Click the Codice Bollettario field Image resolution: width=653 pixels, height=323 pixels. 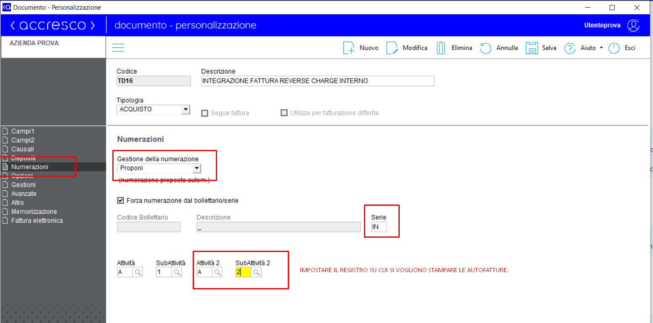(x=149, y=227)
